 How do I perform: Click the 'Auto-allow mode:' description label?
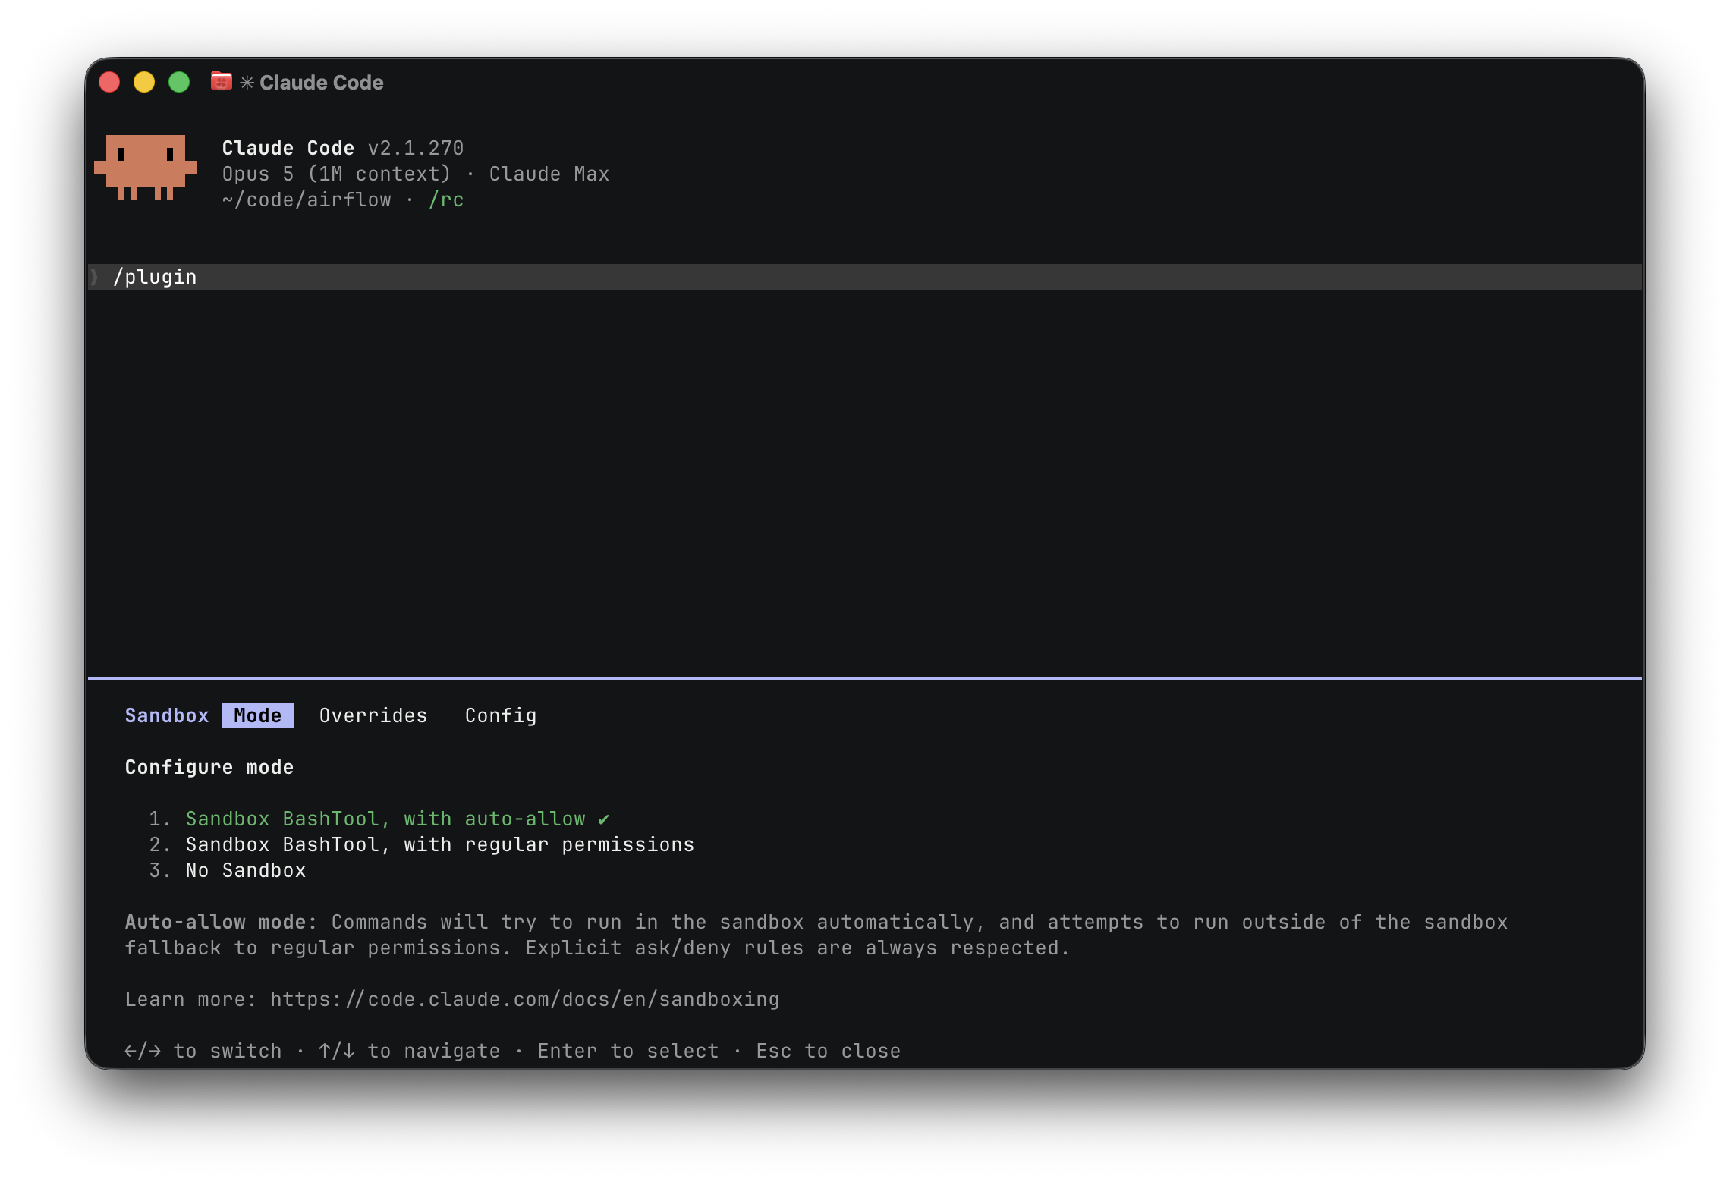click(222, 922)
